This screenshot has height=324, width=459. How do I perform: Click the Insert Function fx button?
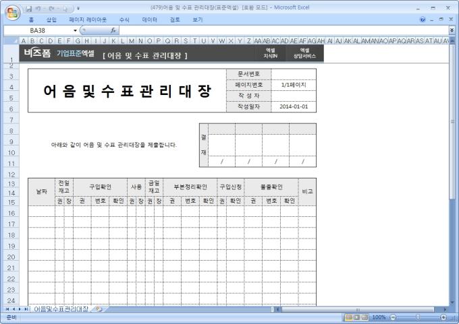point(113,30)
